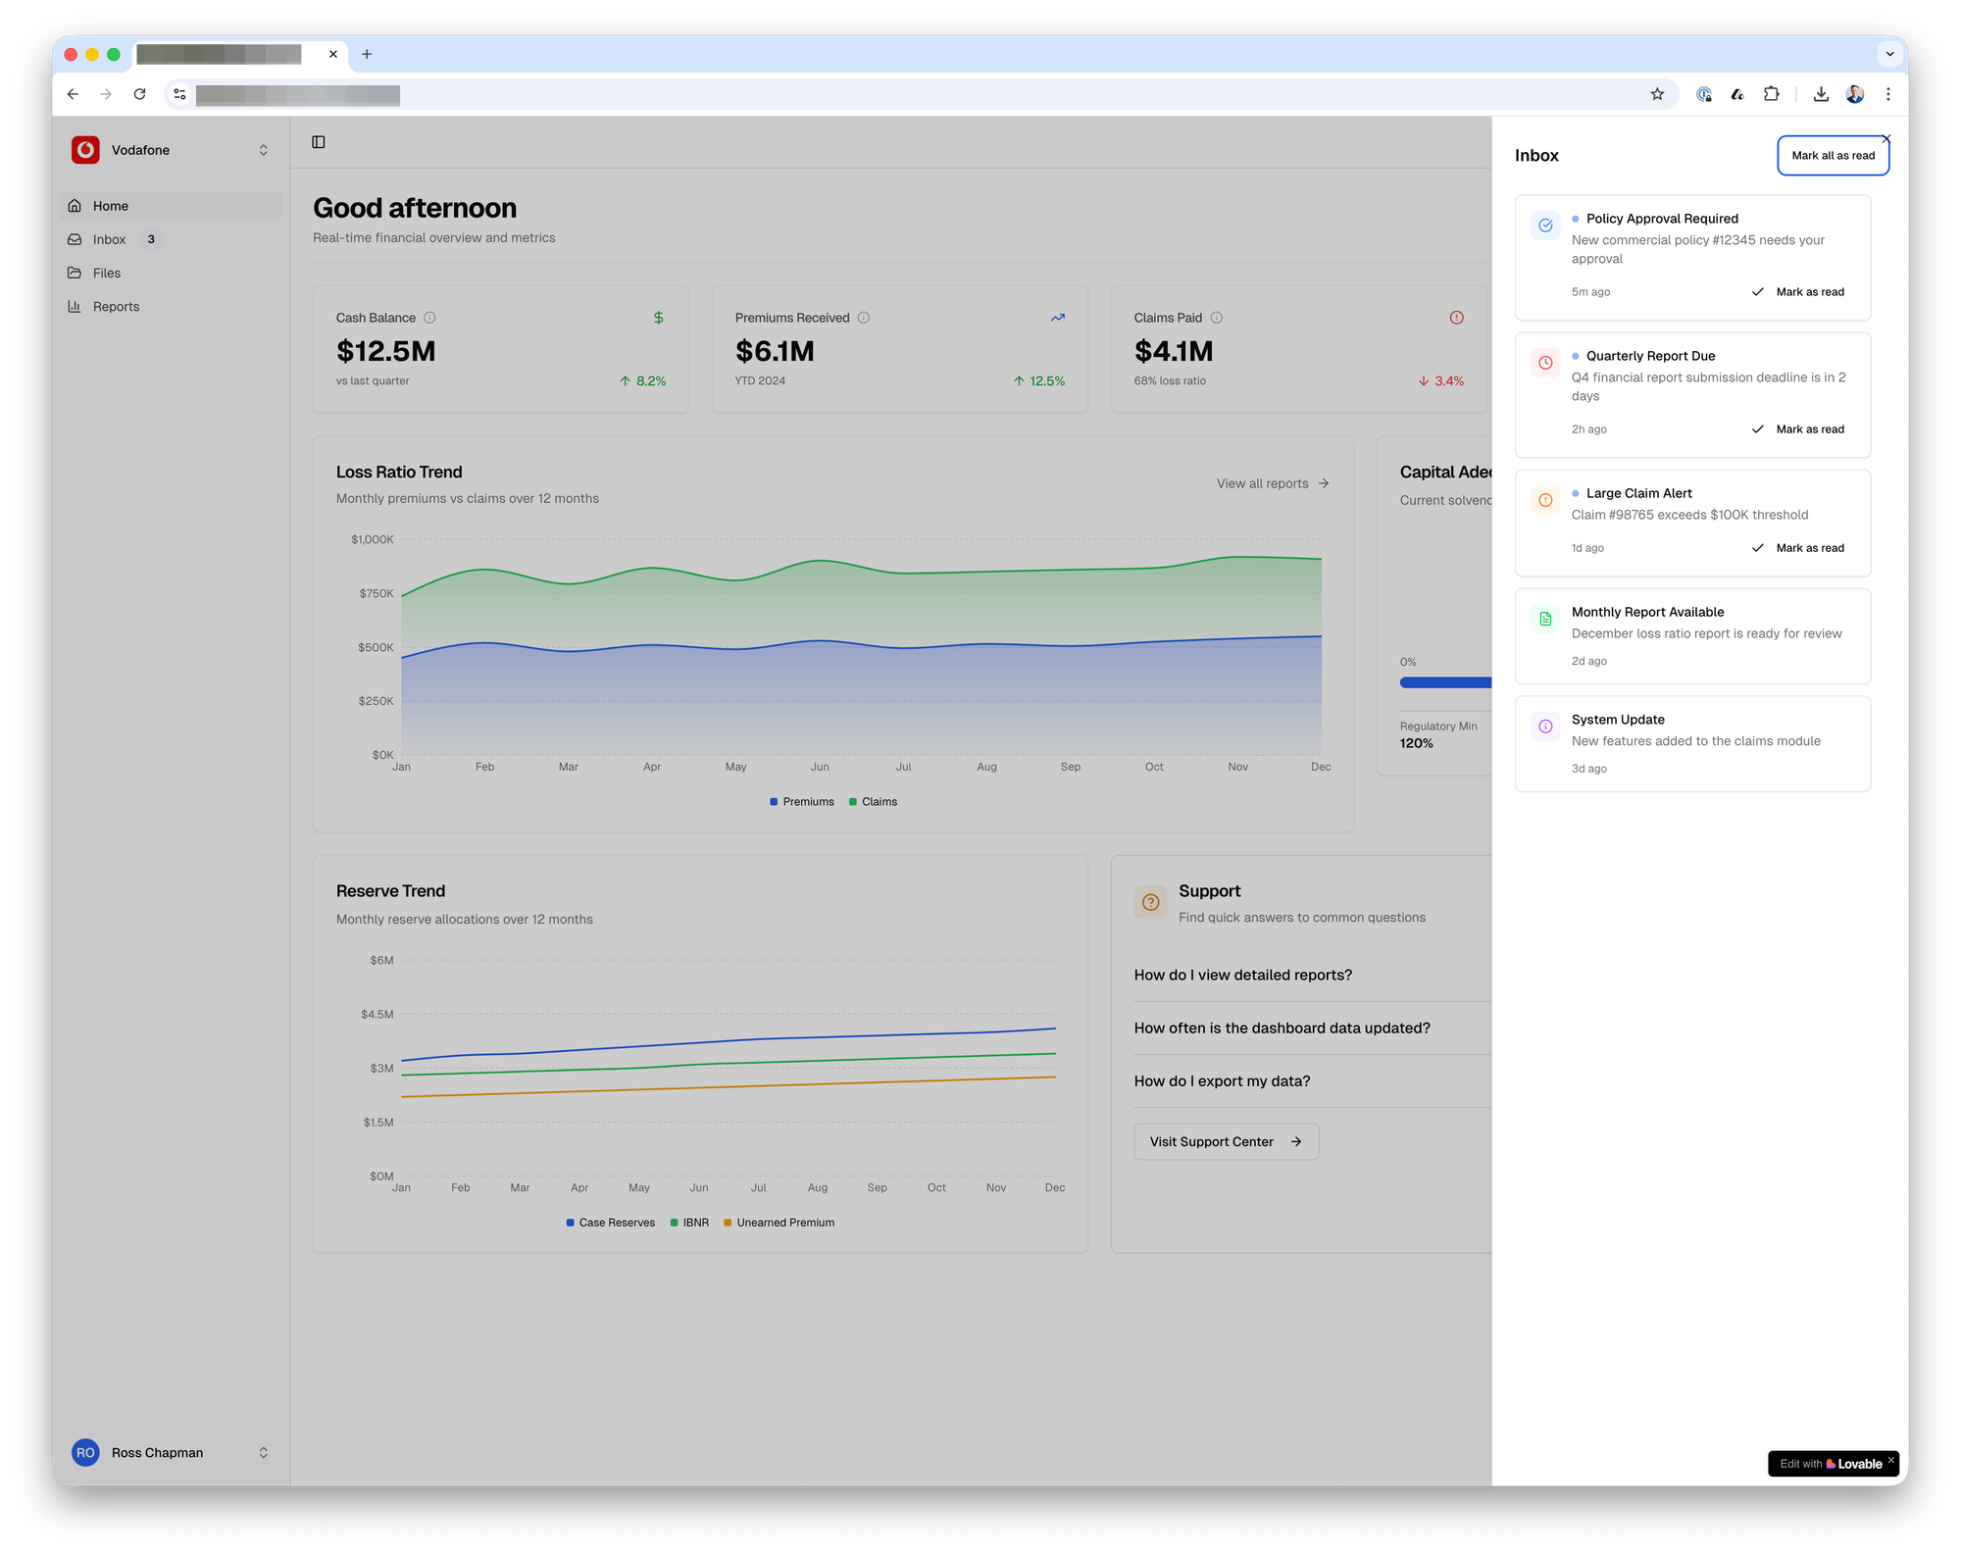The width and height of the screenshot is (1961, 1555).
Task: Open Inbox in the sidebar
Action: (110, 239)
